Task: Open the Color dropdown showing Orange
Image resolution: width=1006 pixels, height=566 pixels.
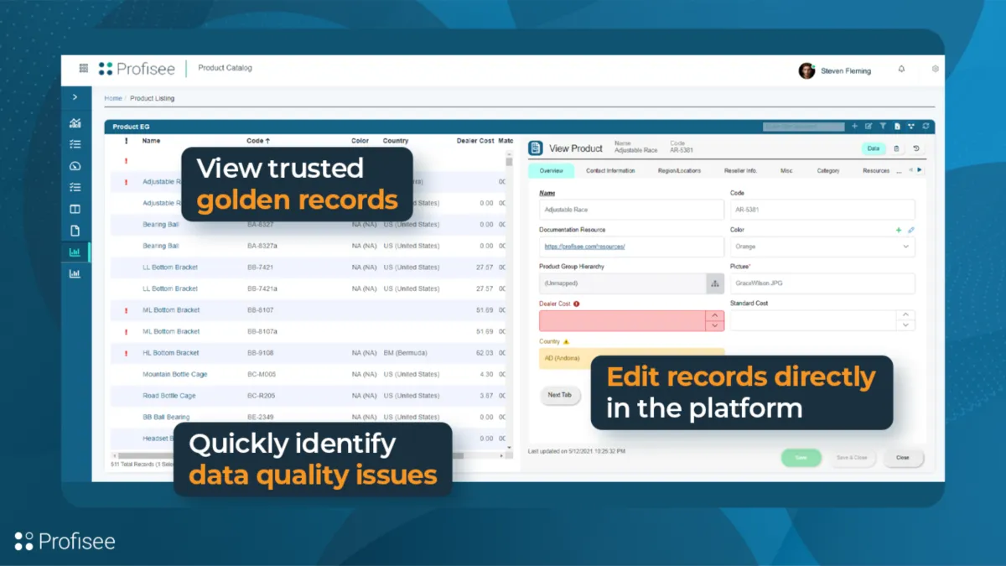Action: click(822, 247)
